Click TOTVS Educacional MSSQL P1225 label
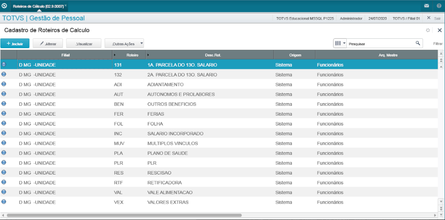 [x=305, y=18]
